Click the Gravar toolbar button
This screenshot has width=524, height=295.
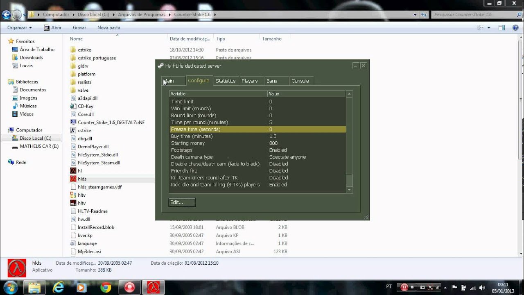click(79, 27)
